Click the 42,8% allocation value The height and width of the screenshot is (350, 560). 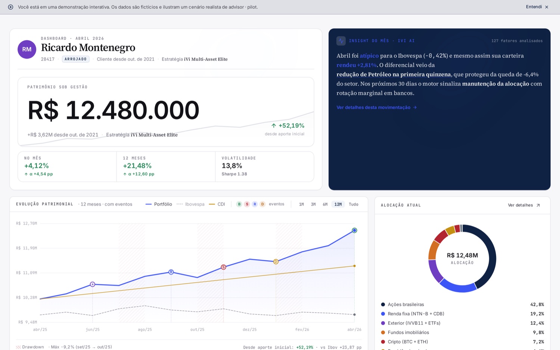(537, 304)
